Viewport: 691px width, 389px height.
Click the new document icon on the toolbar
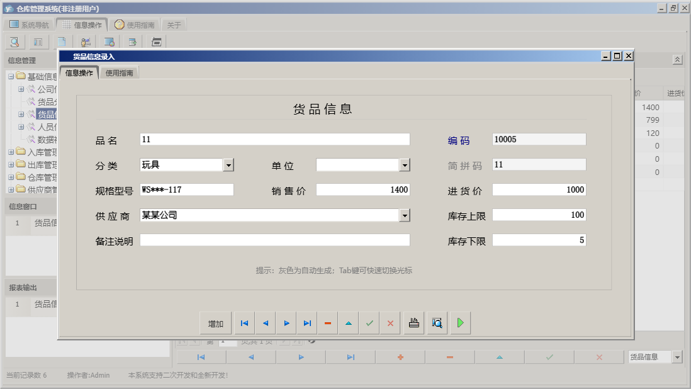click(x=60, y=42)
